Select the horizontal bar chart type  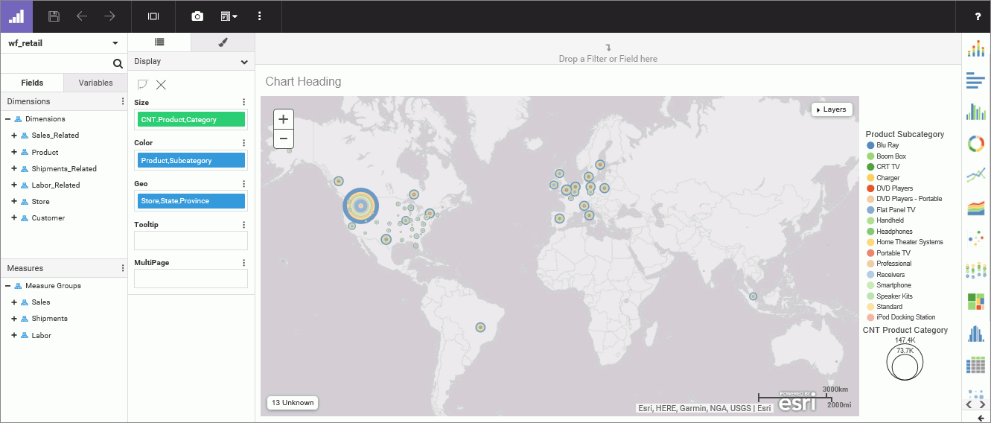(x=975, y=80)
